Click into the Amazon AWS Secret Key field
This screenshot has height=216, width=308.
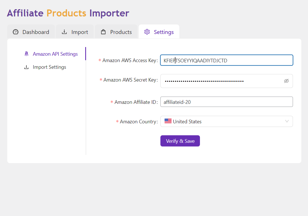point(220,81)
